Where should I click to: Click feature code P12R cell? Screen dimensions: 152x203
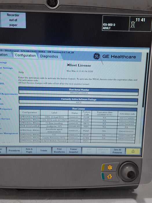[x=86, y=117]
